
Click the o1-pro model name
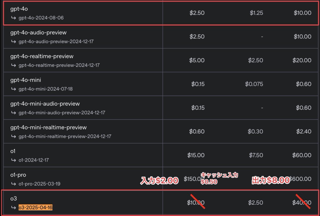point(18,175)
